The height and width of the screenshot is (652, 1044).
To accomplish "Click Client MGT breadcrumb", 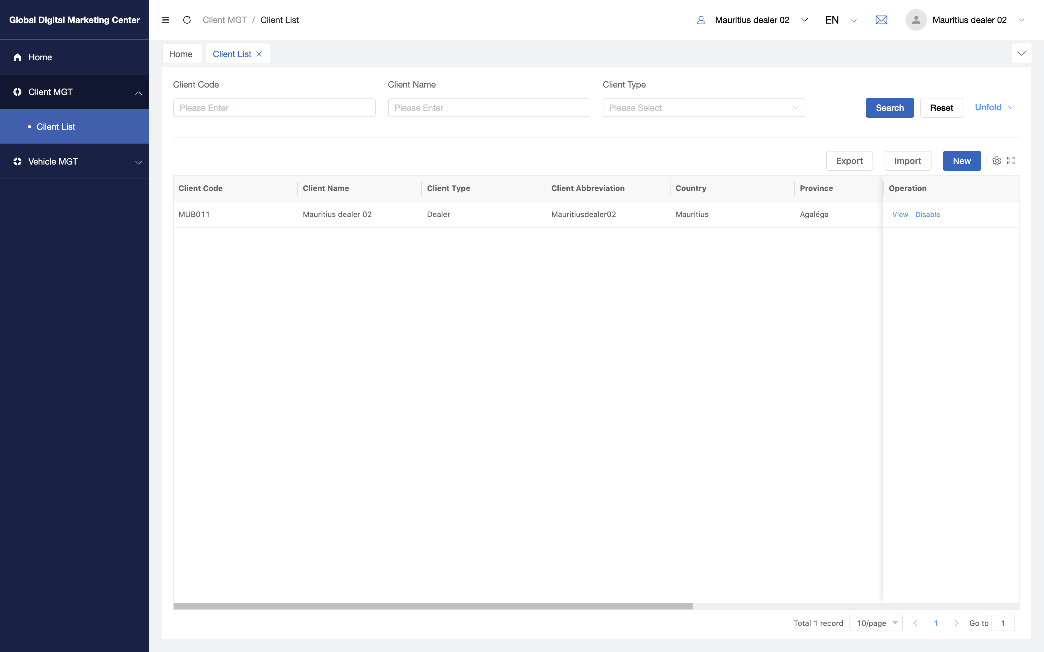I will 224,20.
